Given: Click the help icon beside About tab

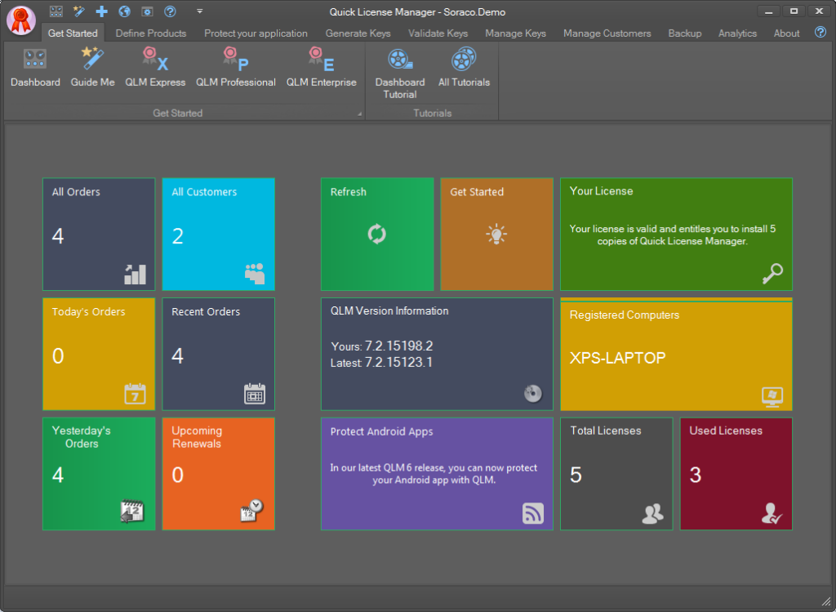Looking at the screenshot, I should [x=820, y=33].
